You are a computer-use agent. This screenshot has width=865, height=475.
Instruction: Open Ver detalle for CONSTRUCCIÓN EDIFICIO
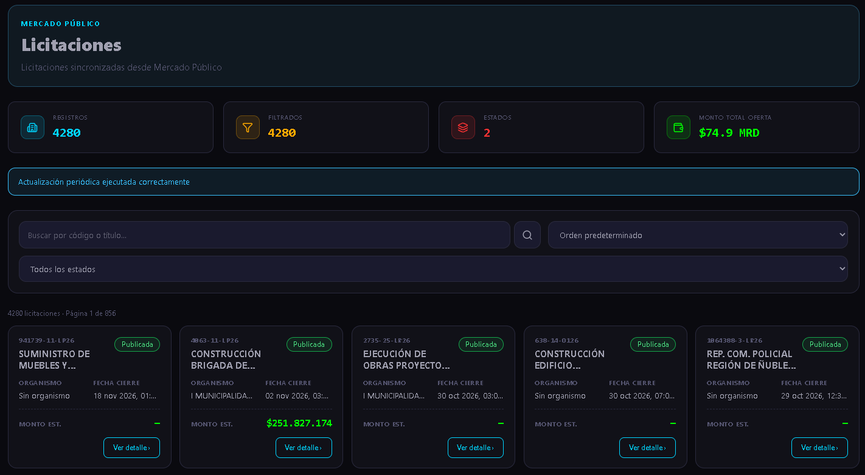pyautogui.click(x=647, y=448)
